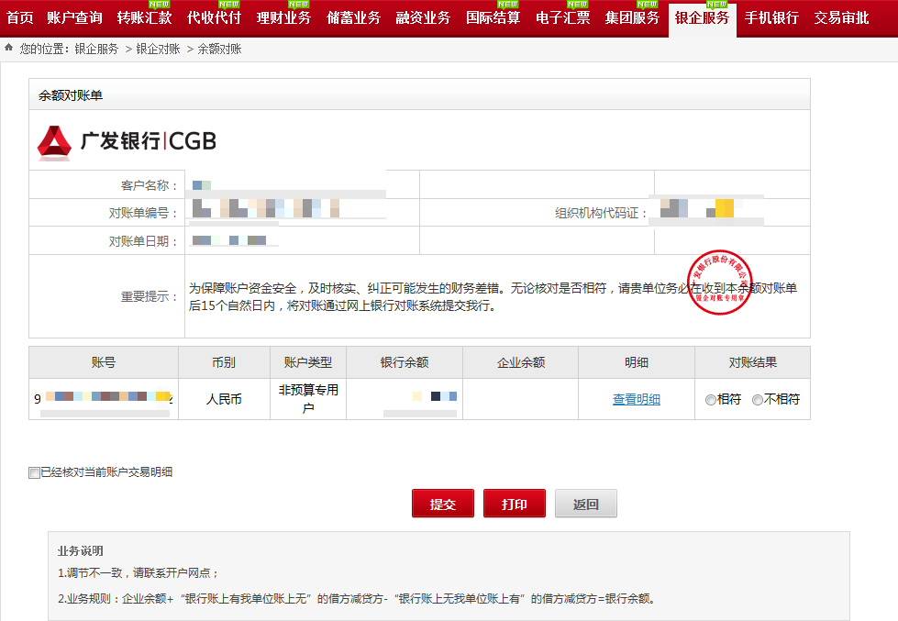
Task: Click the 明细 column header
Action: point(637,362)
